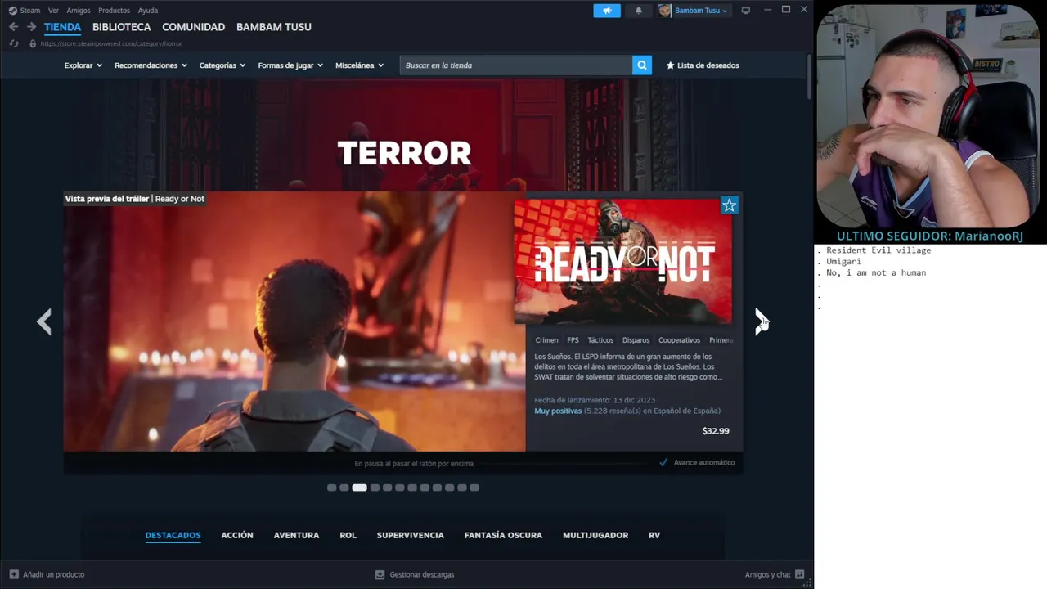The image size is (1047, 589).
Task: Select the RV tab
Action: [654, 535]
